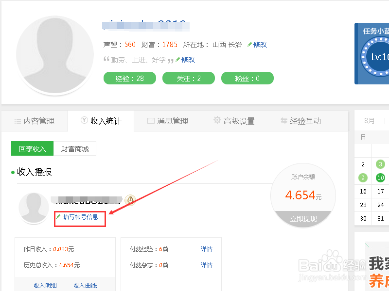Click the arrows icon on 经验互动 tab

tap(284, 120)
